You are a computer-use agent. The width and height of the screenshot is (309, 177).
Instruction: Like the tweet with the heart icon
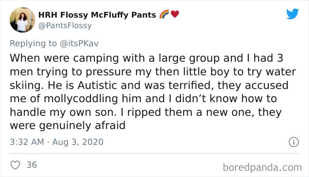[x=15, y=165]
